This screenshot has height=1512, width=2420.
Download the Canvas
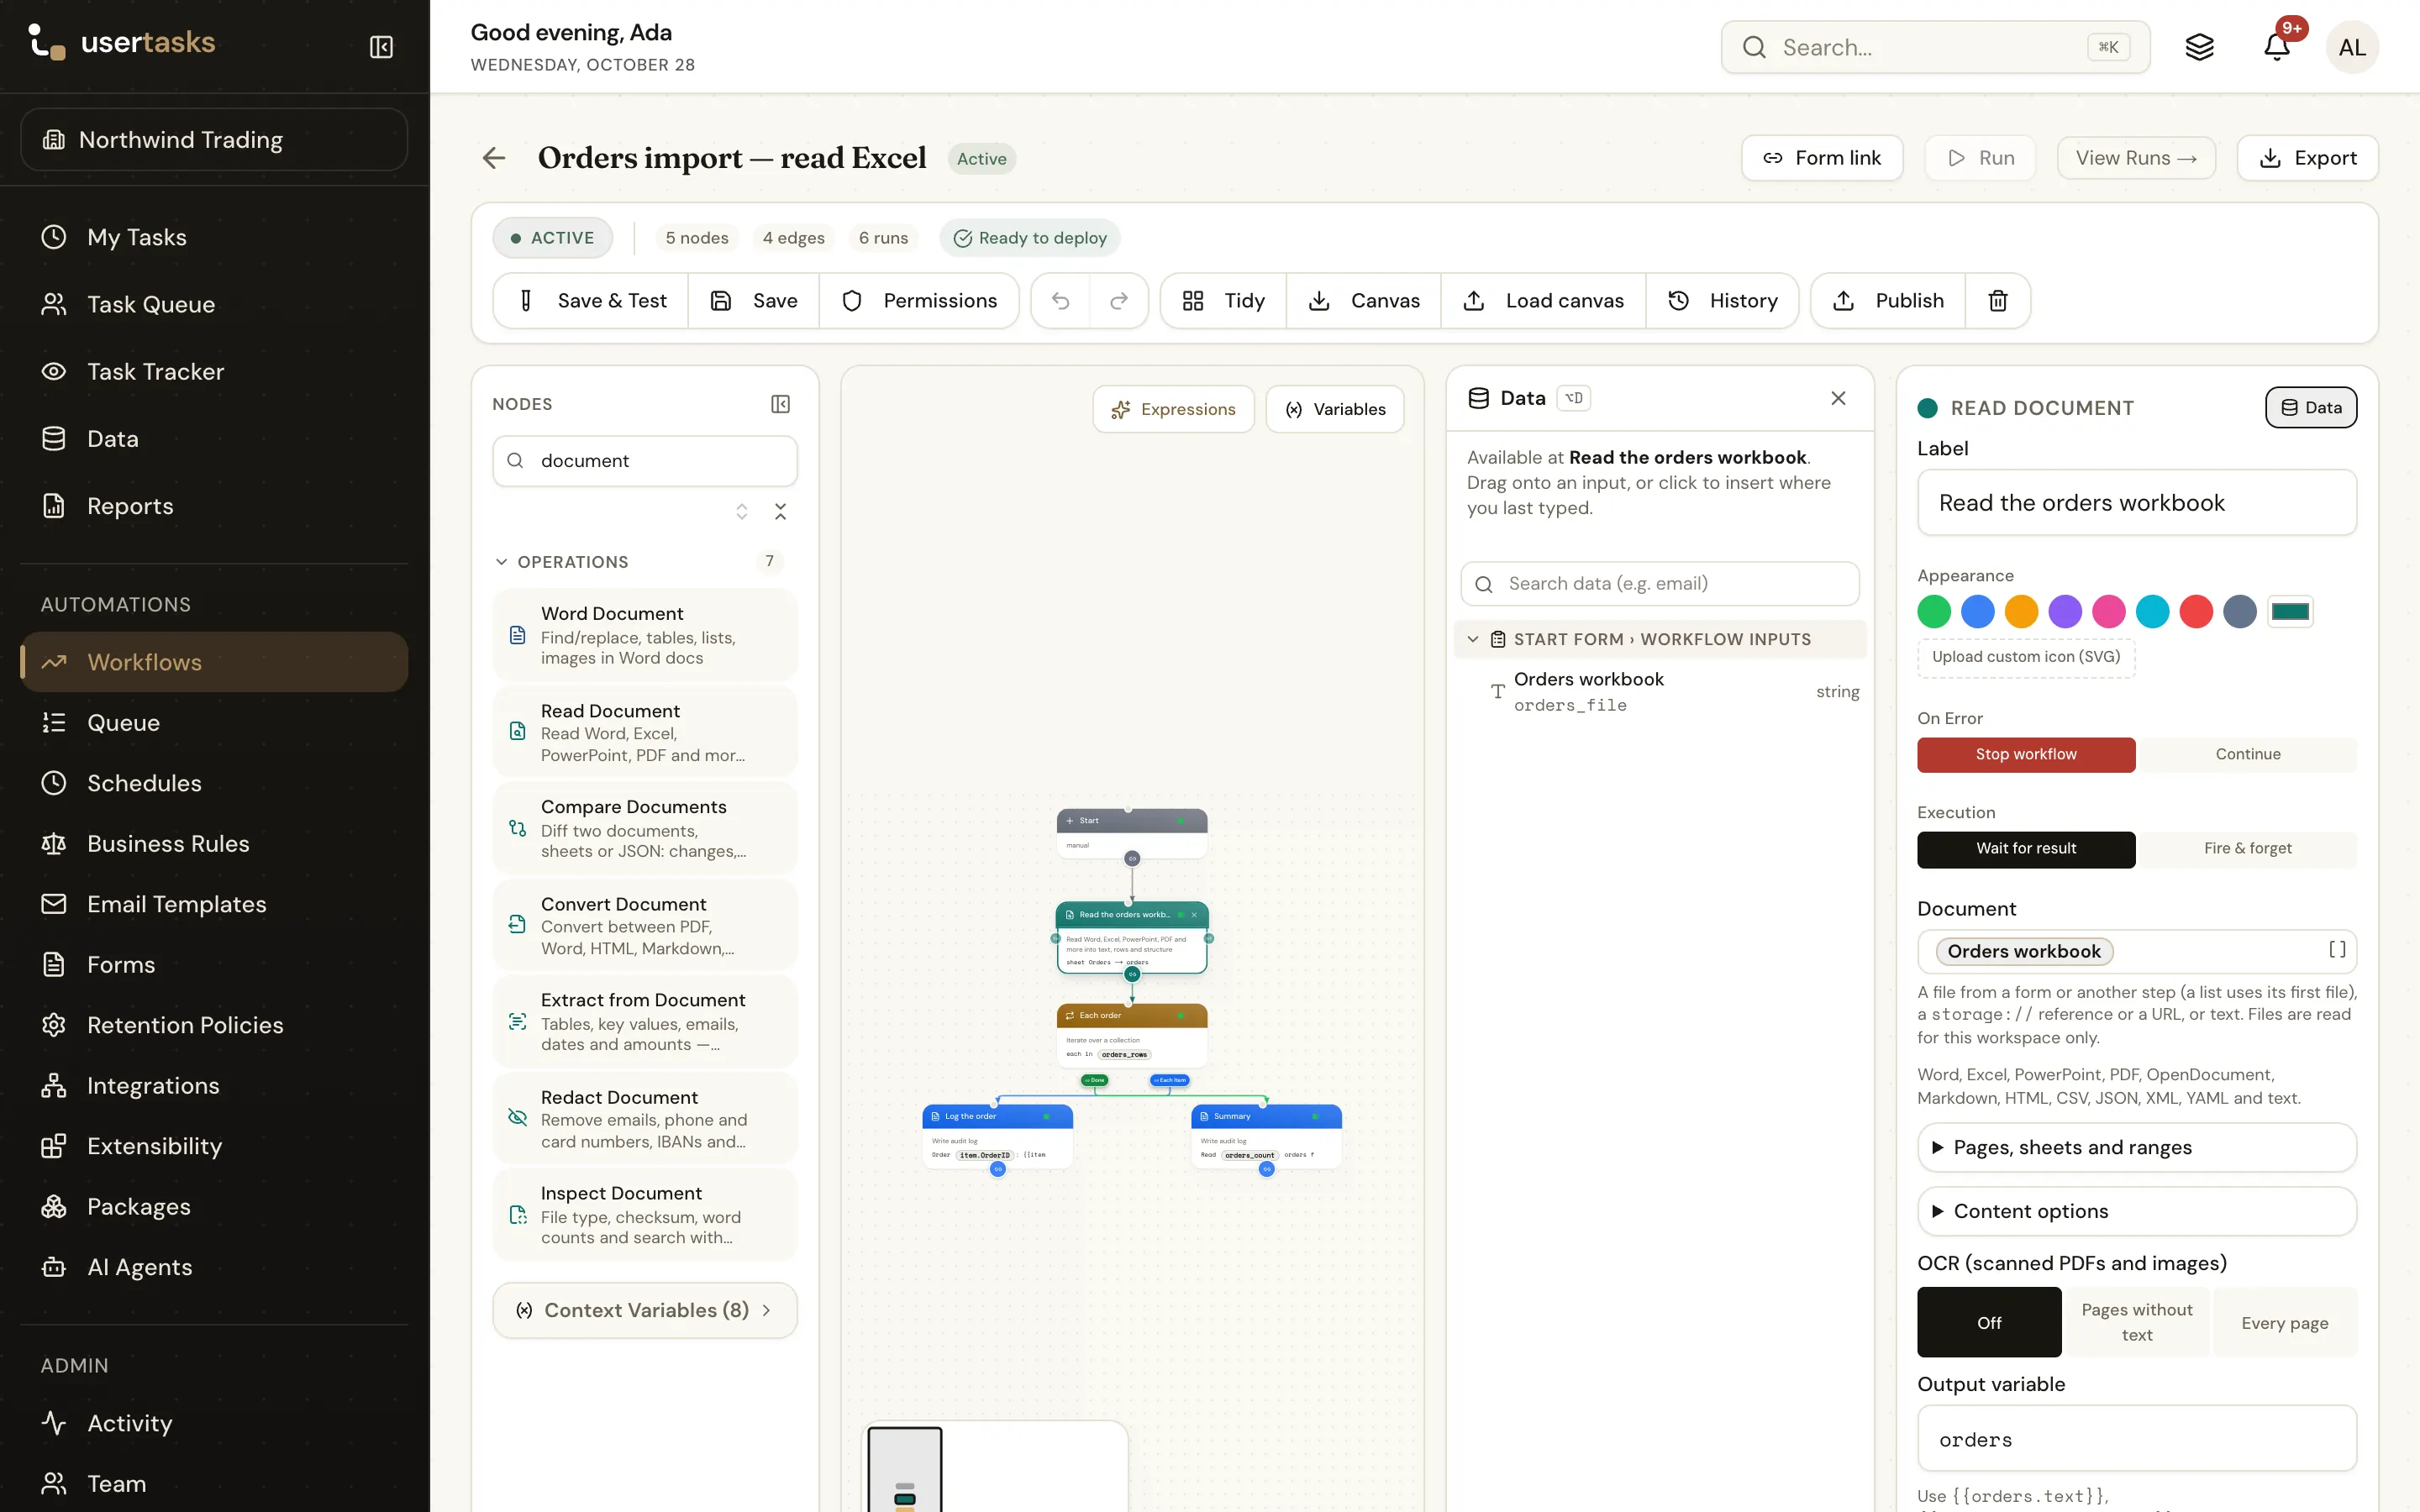[x=1364, y=301]
